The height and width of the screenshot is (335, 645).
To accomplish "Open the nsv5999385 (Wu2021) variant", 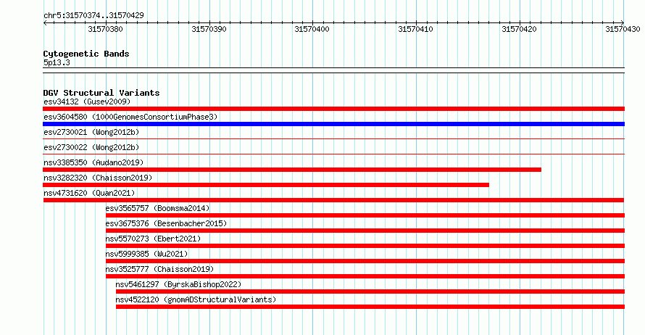I will 147,254.
